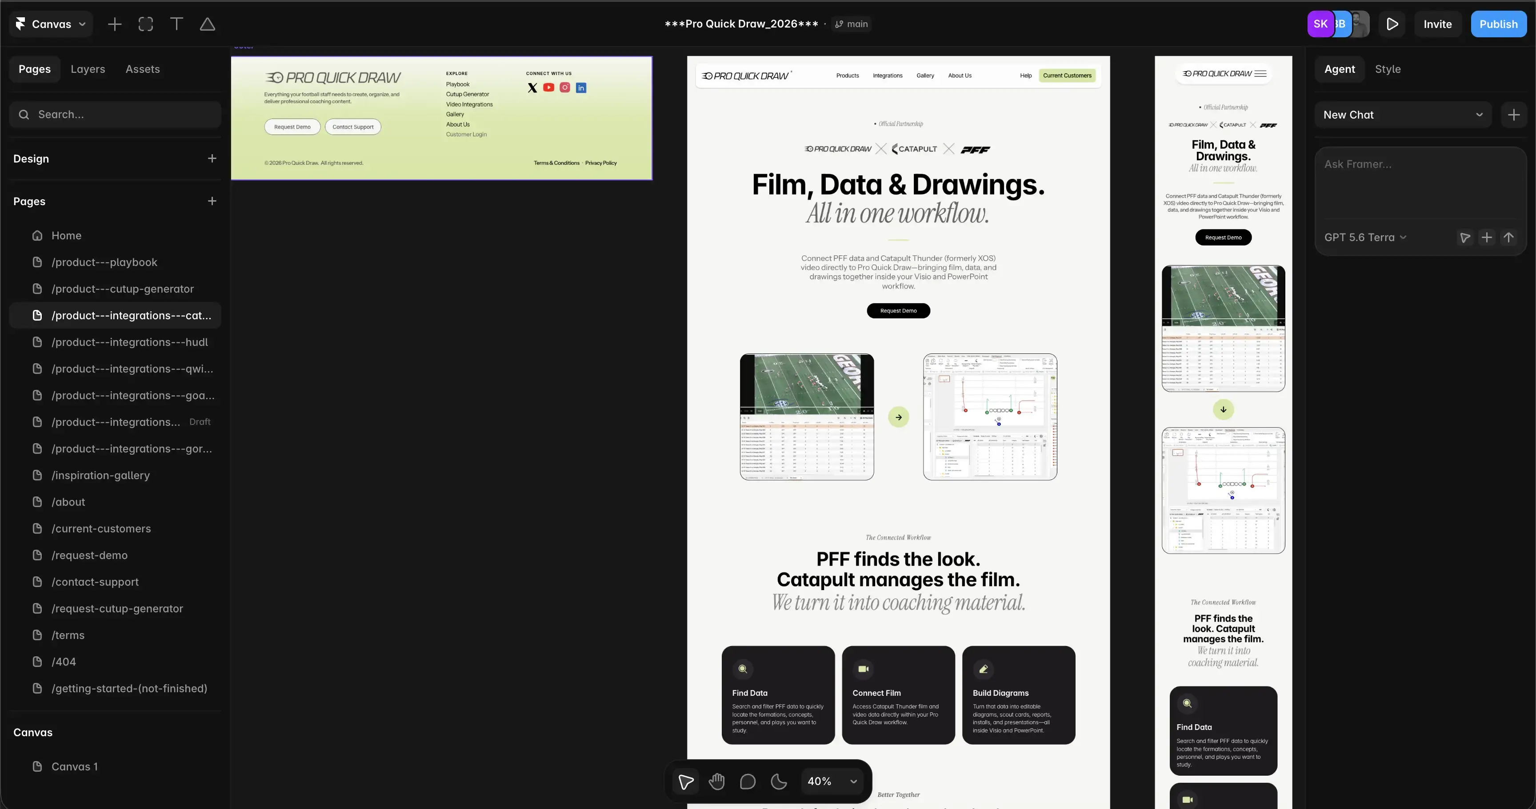
Task: Open the Framer logo Canvas menu
Action: [x=51, y=24]
